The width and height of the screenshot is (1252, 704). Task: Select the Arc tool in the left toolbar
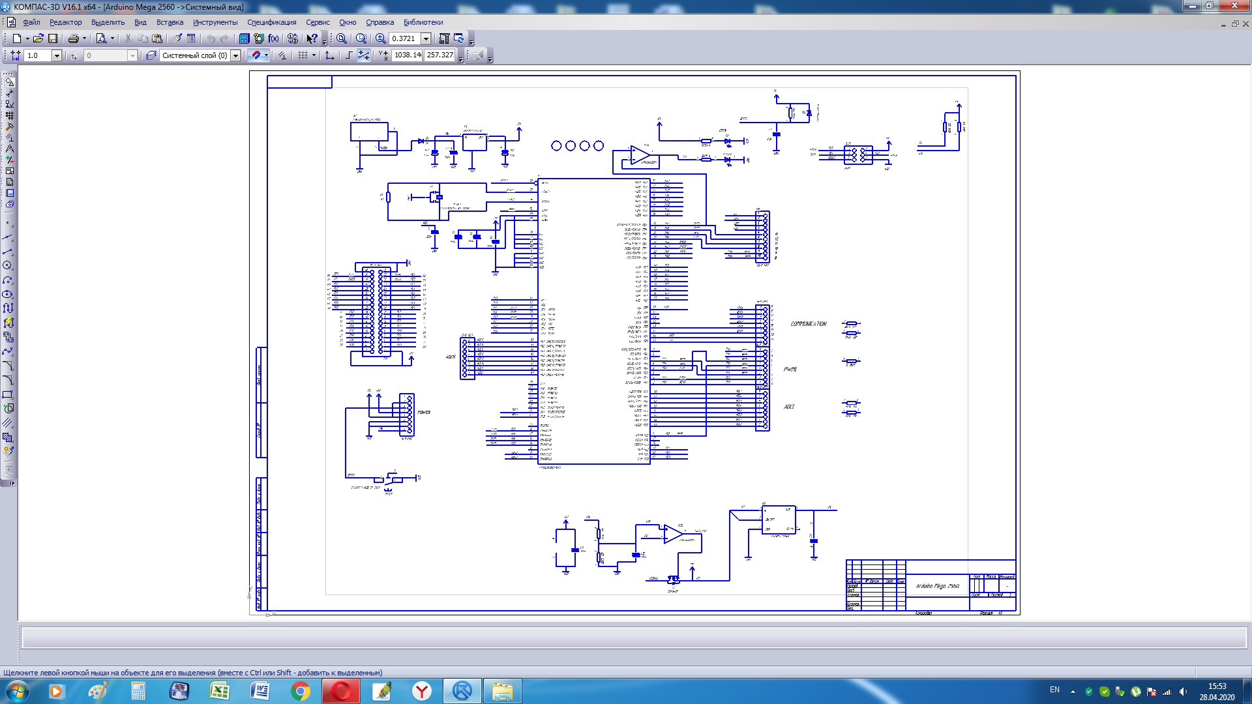pos(8,280)
